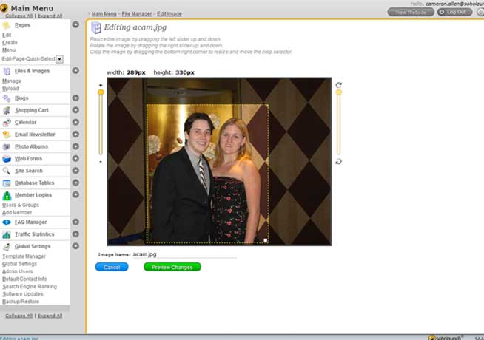Click the left resize slider handle
Screen dimensions: 484x340
tap(101, 92)
